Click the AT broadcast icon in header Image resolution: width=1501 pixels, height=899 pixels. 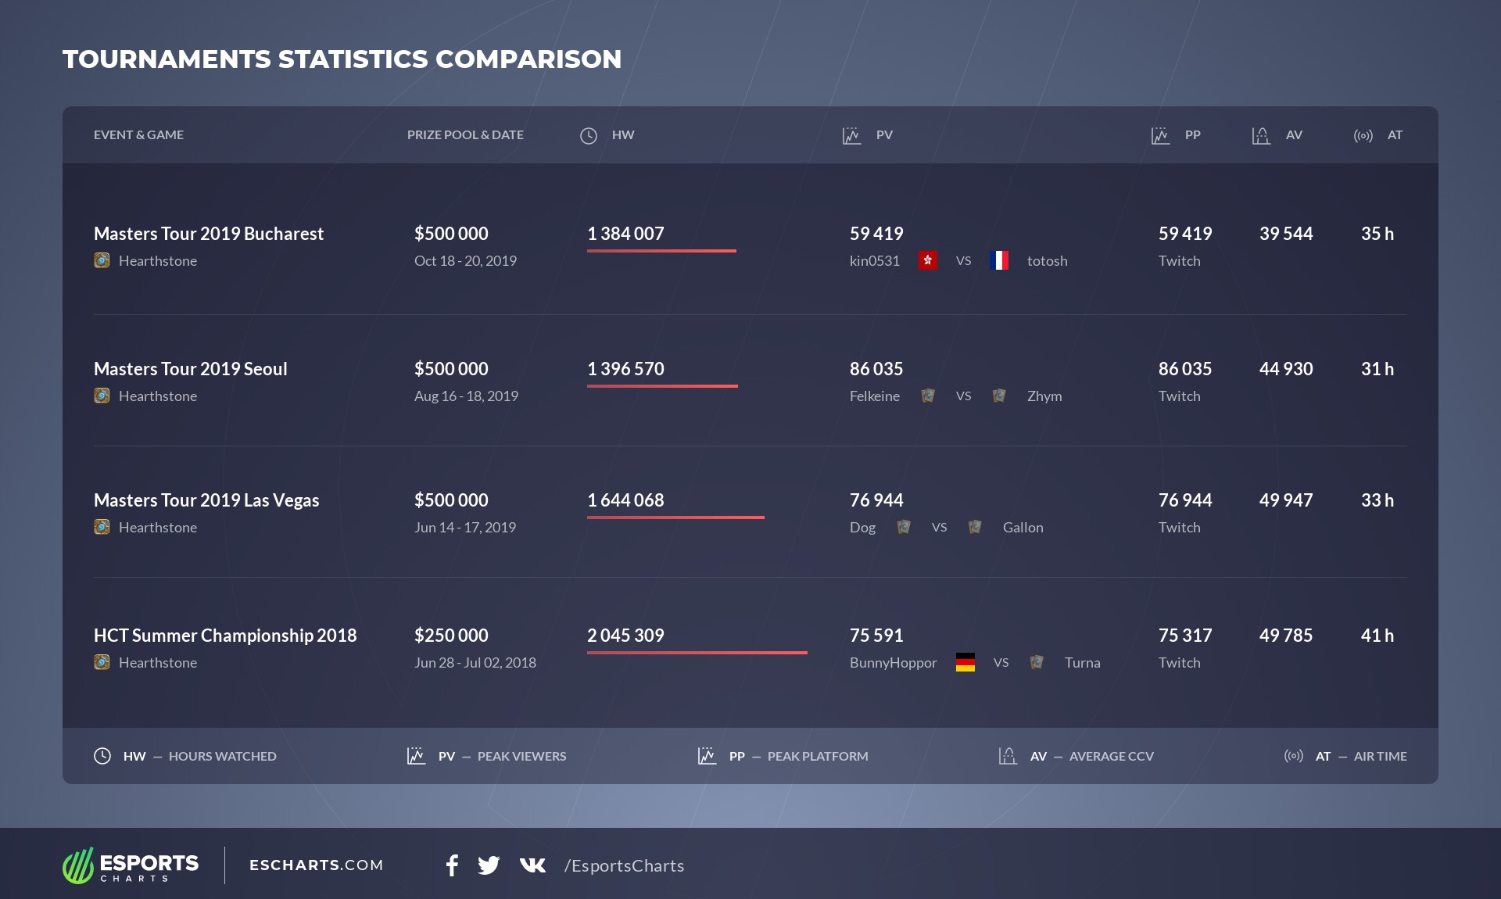click(x=1363, y=136)
